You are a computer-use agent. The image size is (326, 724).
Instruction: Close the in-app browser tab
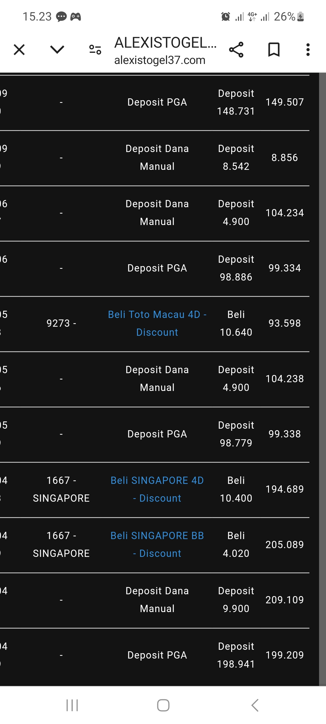tap(19, 50)
